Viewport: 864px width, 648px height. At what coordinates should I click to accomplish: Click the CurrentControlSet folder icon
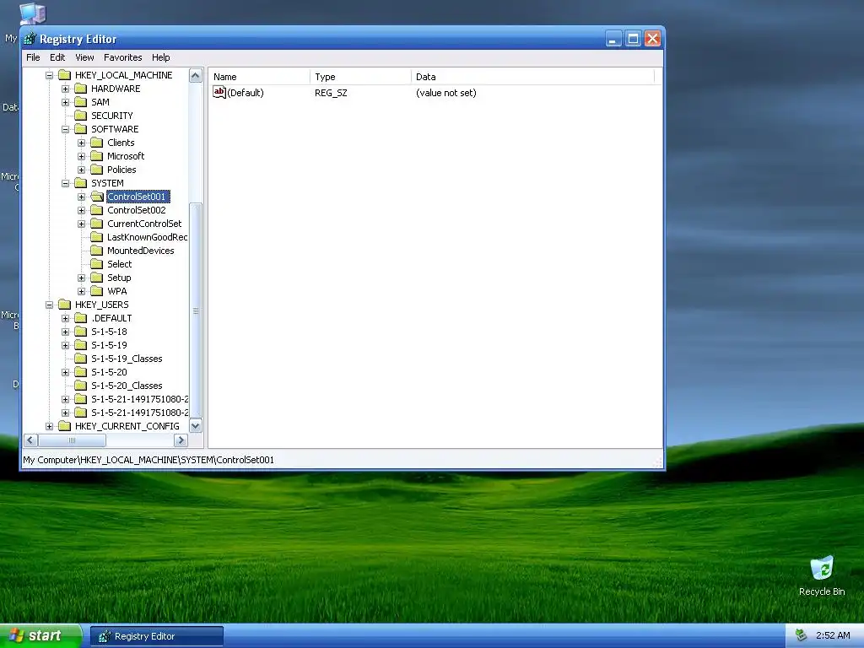click(96, 223)
